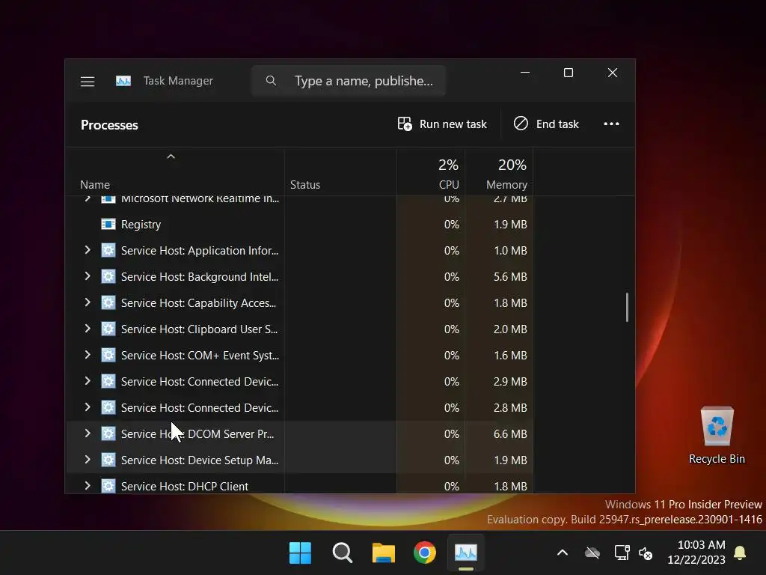
Task: Click Run new task button
Action: pyautogui.click(x=442, y=124)
